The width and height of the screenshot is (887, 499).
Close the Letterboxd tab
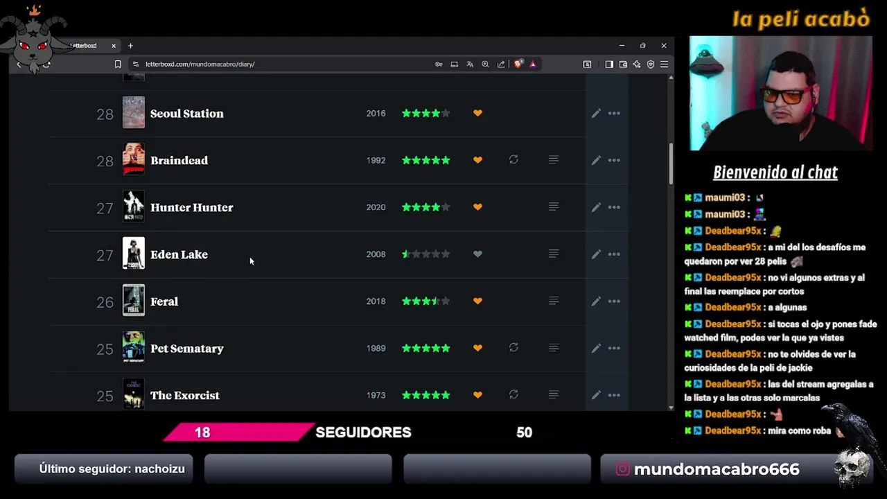[114, 46]
